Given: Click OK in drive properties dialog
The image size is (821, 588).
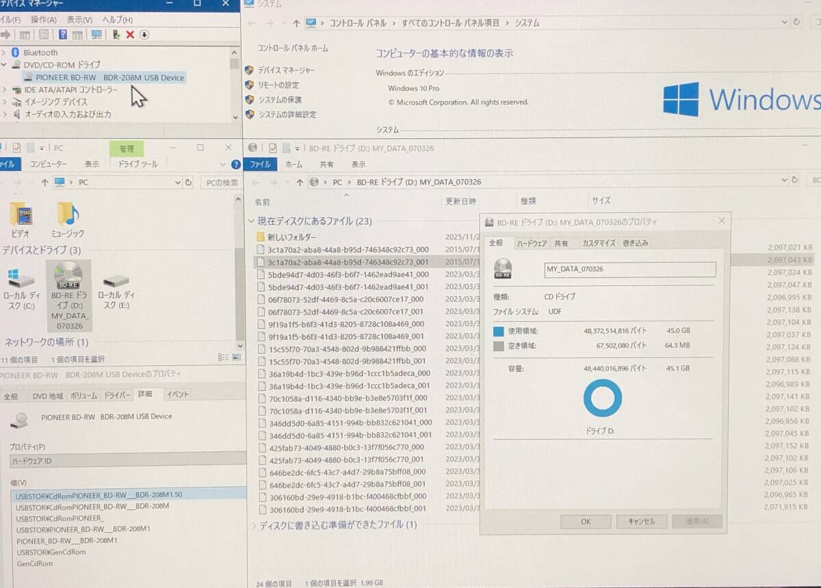Looking at the screenshot, I should coord(586,521).
